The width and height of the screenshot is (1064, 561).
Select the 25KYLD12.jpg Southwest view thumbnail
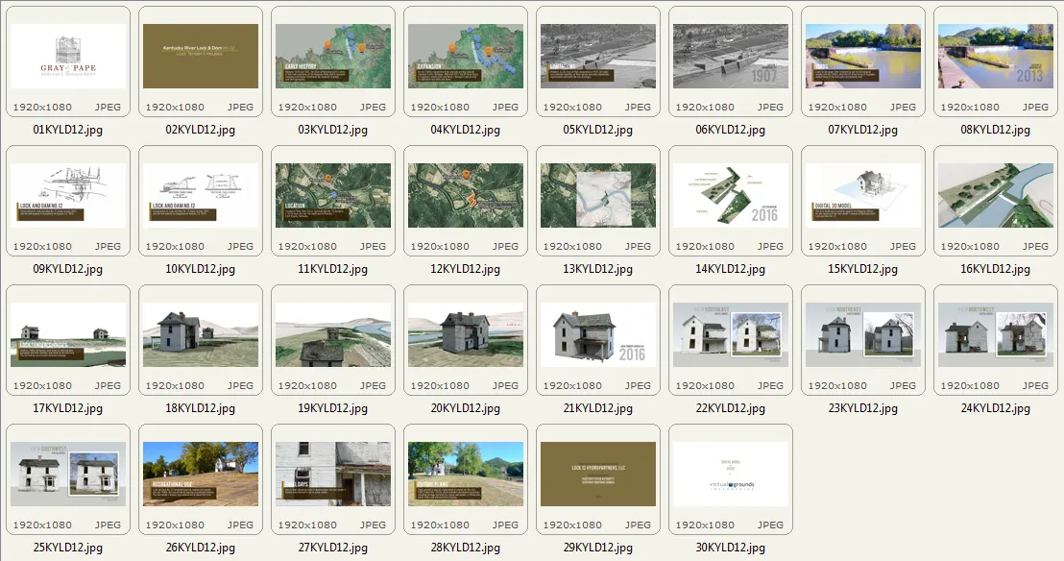(x=68, y=475)
